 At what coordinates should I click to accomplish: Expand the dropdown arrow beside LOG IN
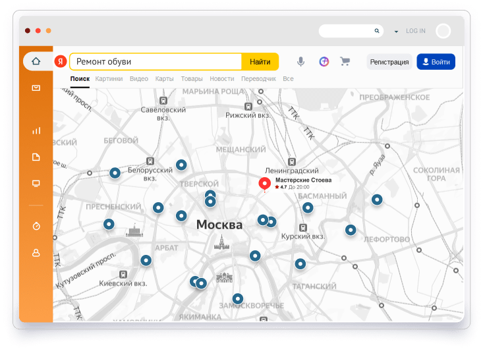396,32
